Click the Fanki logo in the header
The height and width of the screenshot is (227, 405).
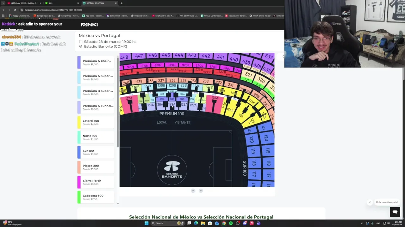pyautogui.click(x=89, y=25)
